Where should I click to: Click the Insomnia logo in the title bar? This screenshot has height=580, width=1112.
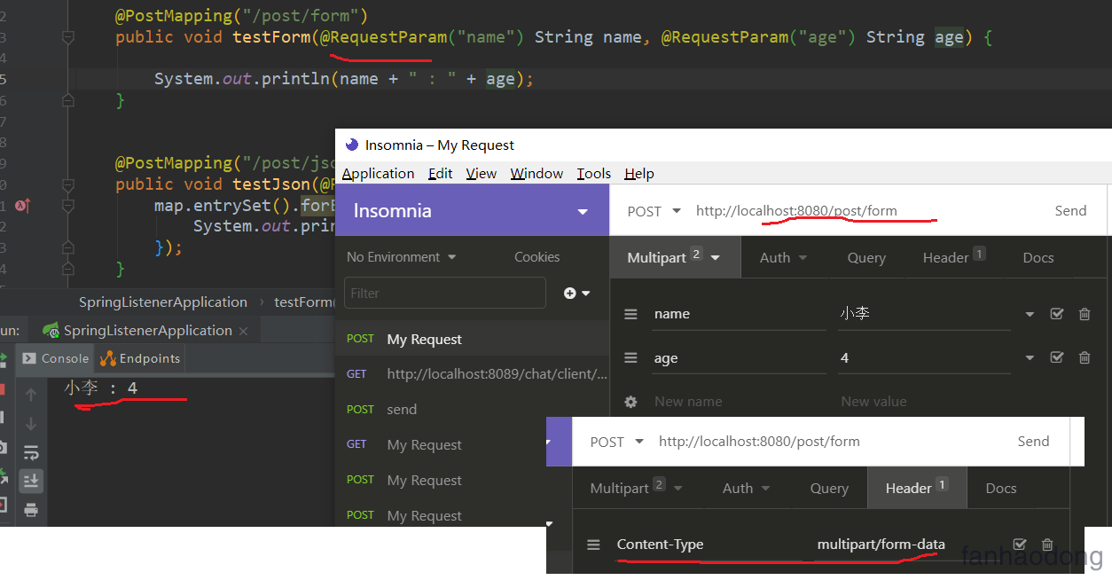pos(352,145)
